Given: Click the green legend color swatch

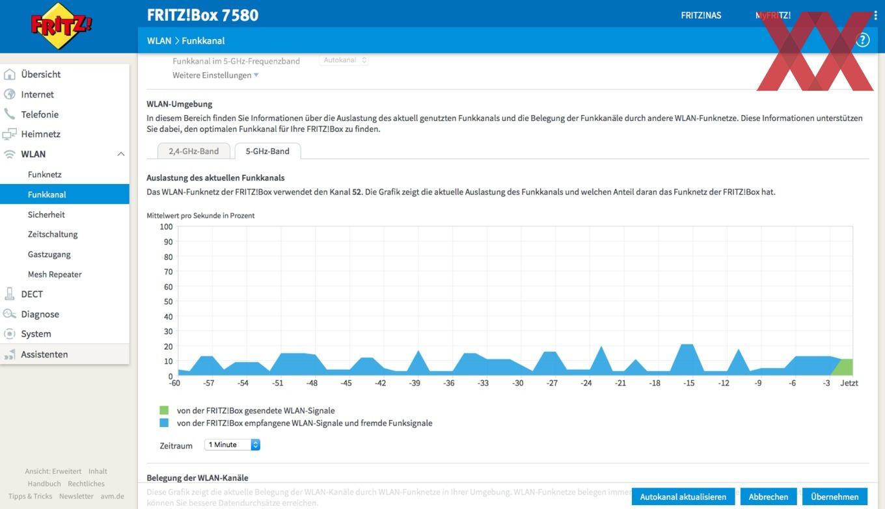Looking at the screenshot, I should pos(164,411).
